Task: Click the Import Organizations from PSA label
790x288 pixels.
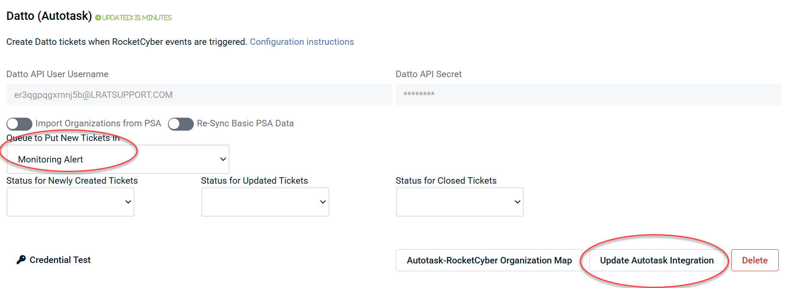Action: [98, 123]
